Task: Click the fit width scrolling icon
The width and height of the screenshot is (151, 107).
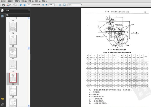Action: [x=60, y=5]
